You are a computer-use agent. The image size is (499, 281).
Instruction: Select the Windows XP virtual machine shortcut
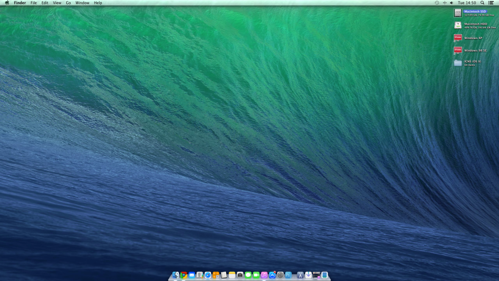[x=468, y=38]
